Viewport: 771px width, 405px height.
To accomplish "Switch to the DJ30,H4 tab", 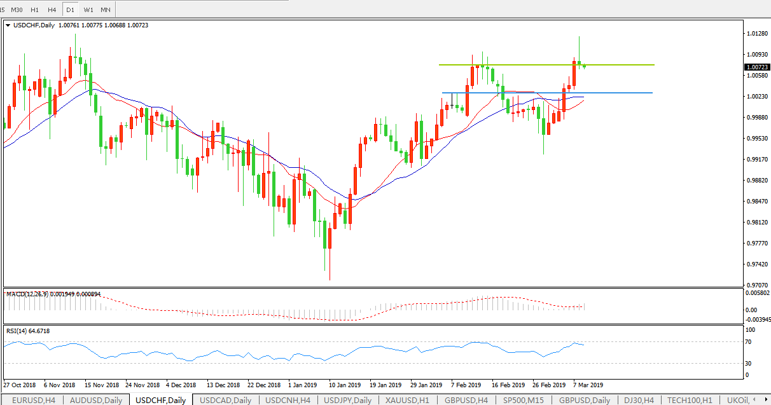I will pyautogui.click(x=638, y=400).
